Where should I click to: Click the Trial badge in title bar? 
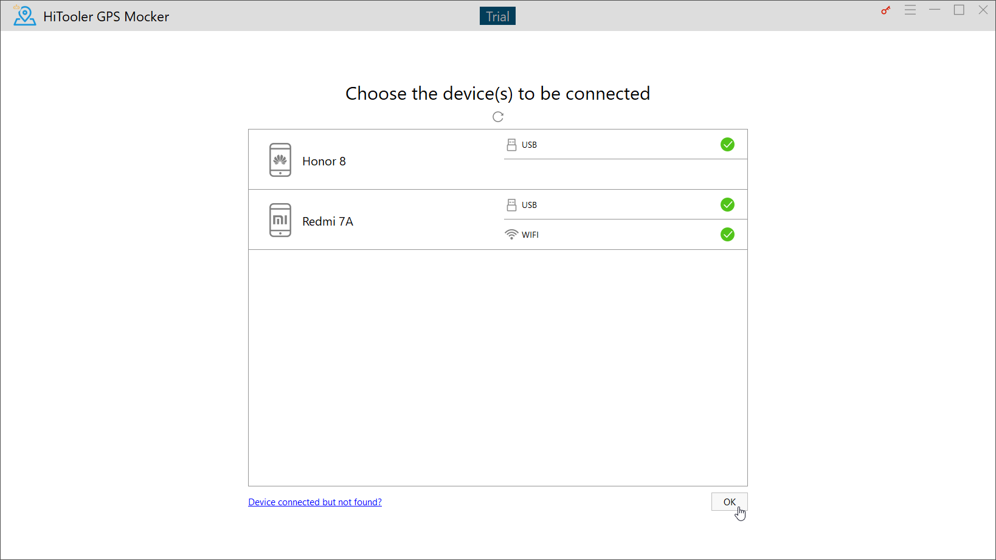tap(497, 16)
